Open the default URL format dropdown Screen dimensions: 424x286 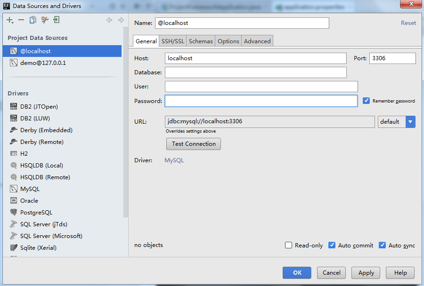pos(410,121)
